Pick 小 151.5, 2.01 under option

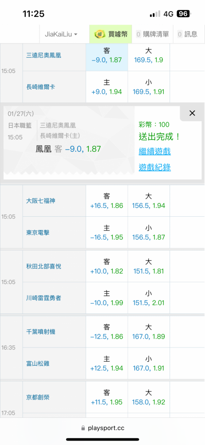[x=149, y=298]
